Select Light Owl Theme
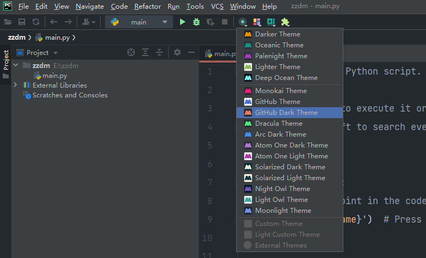This screenshot has width=426, height=258. (289, 200)
